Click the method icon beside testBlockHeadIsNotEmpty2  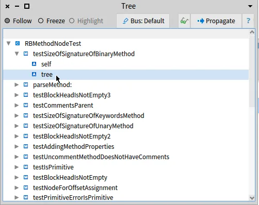tap(26, 136)
